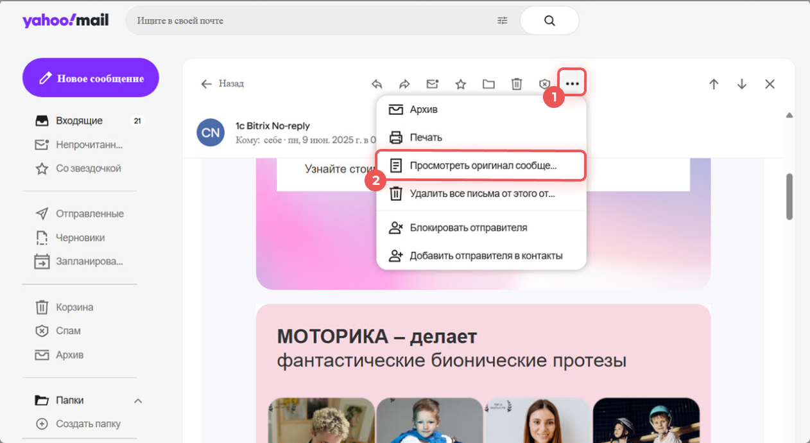Click the magnifier search button
Screen dimensions: 810x443
549,21
